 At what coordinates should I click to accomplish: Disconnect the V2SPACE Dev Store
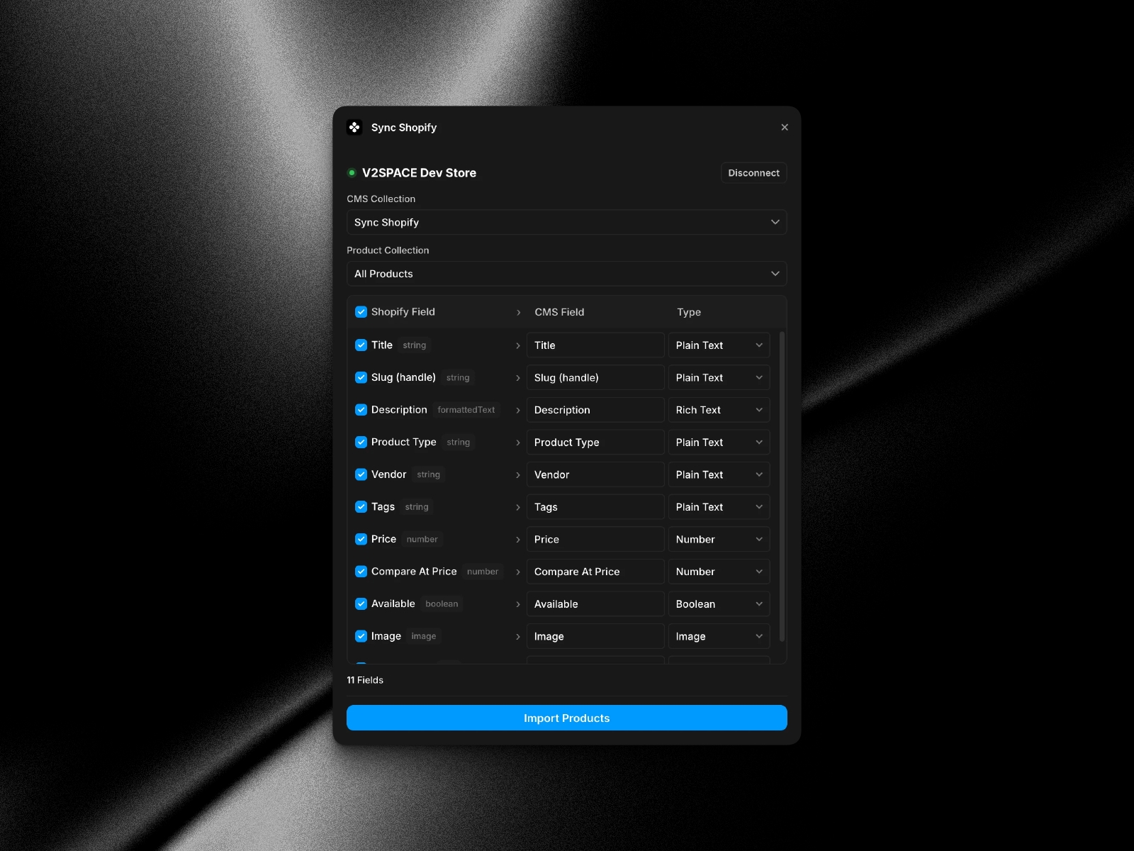click(753, 172)
